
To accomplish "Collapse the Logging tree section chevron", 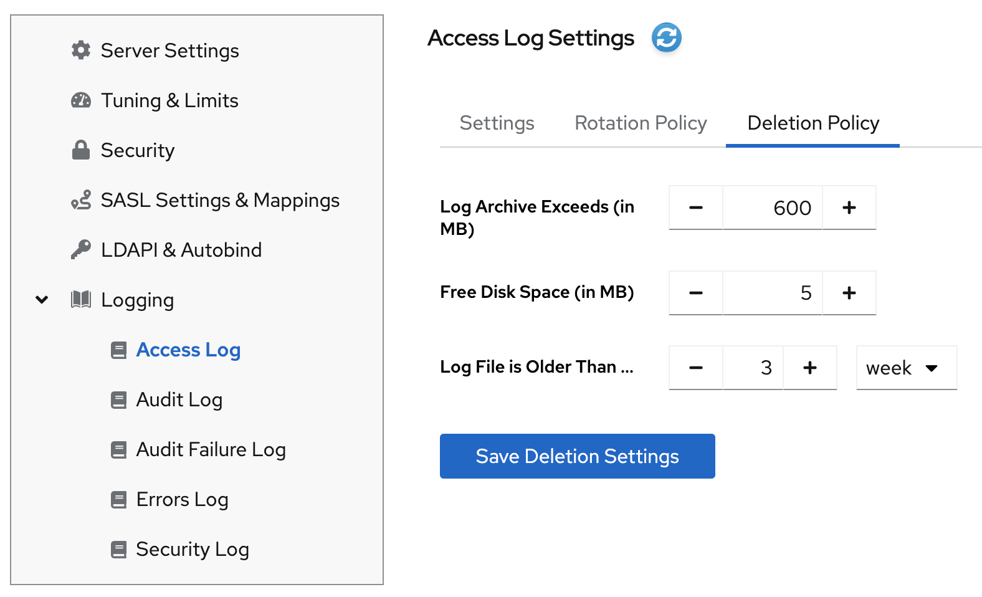I will [x=42, y=300].
